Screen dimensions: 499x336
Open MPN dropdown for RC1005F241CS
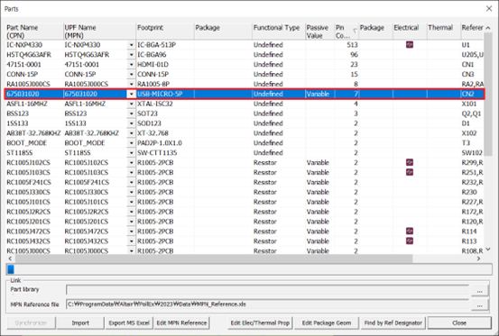[131, 183]
